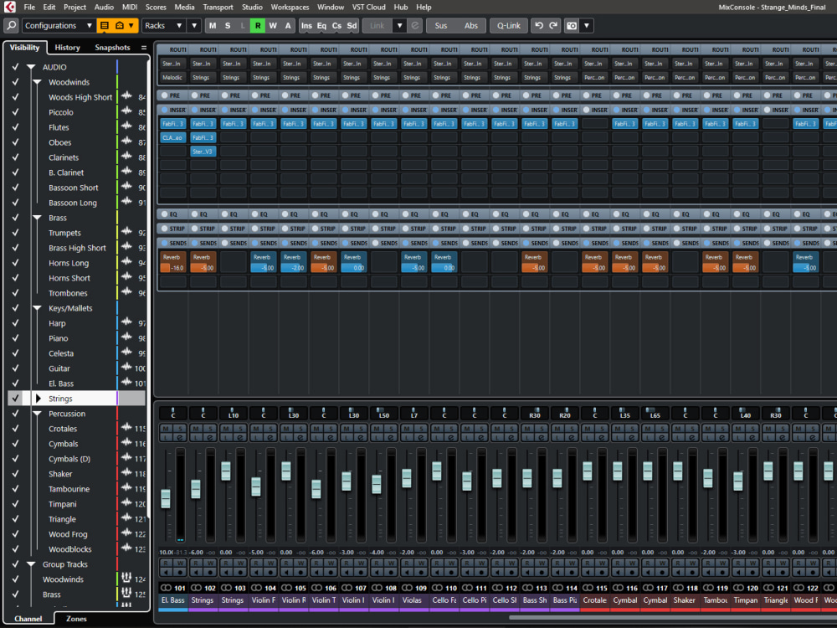Enable Monitor on El. Bass channel 101
This screenshot has height=628, width=837.
(x=166, y=572)
